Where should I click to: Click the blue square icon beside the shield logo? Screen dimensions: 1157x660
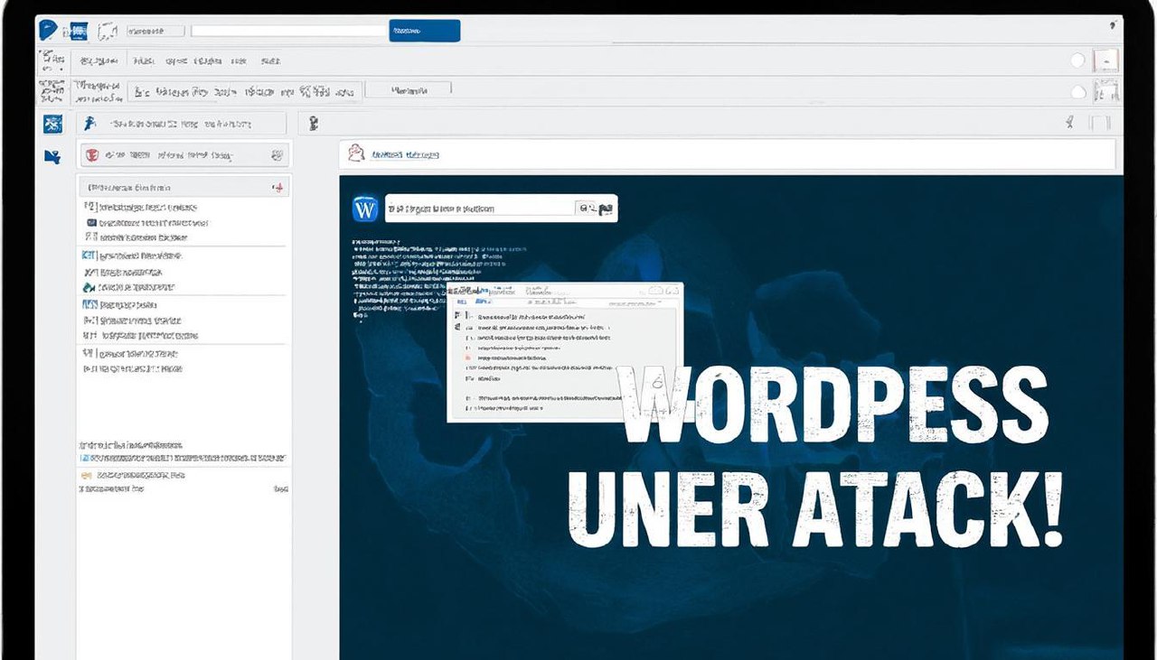point(78,32)
